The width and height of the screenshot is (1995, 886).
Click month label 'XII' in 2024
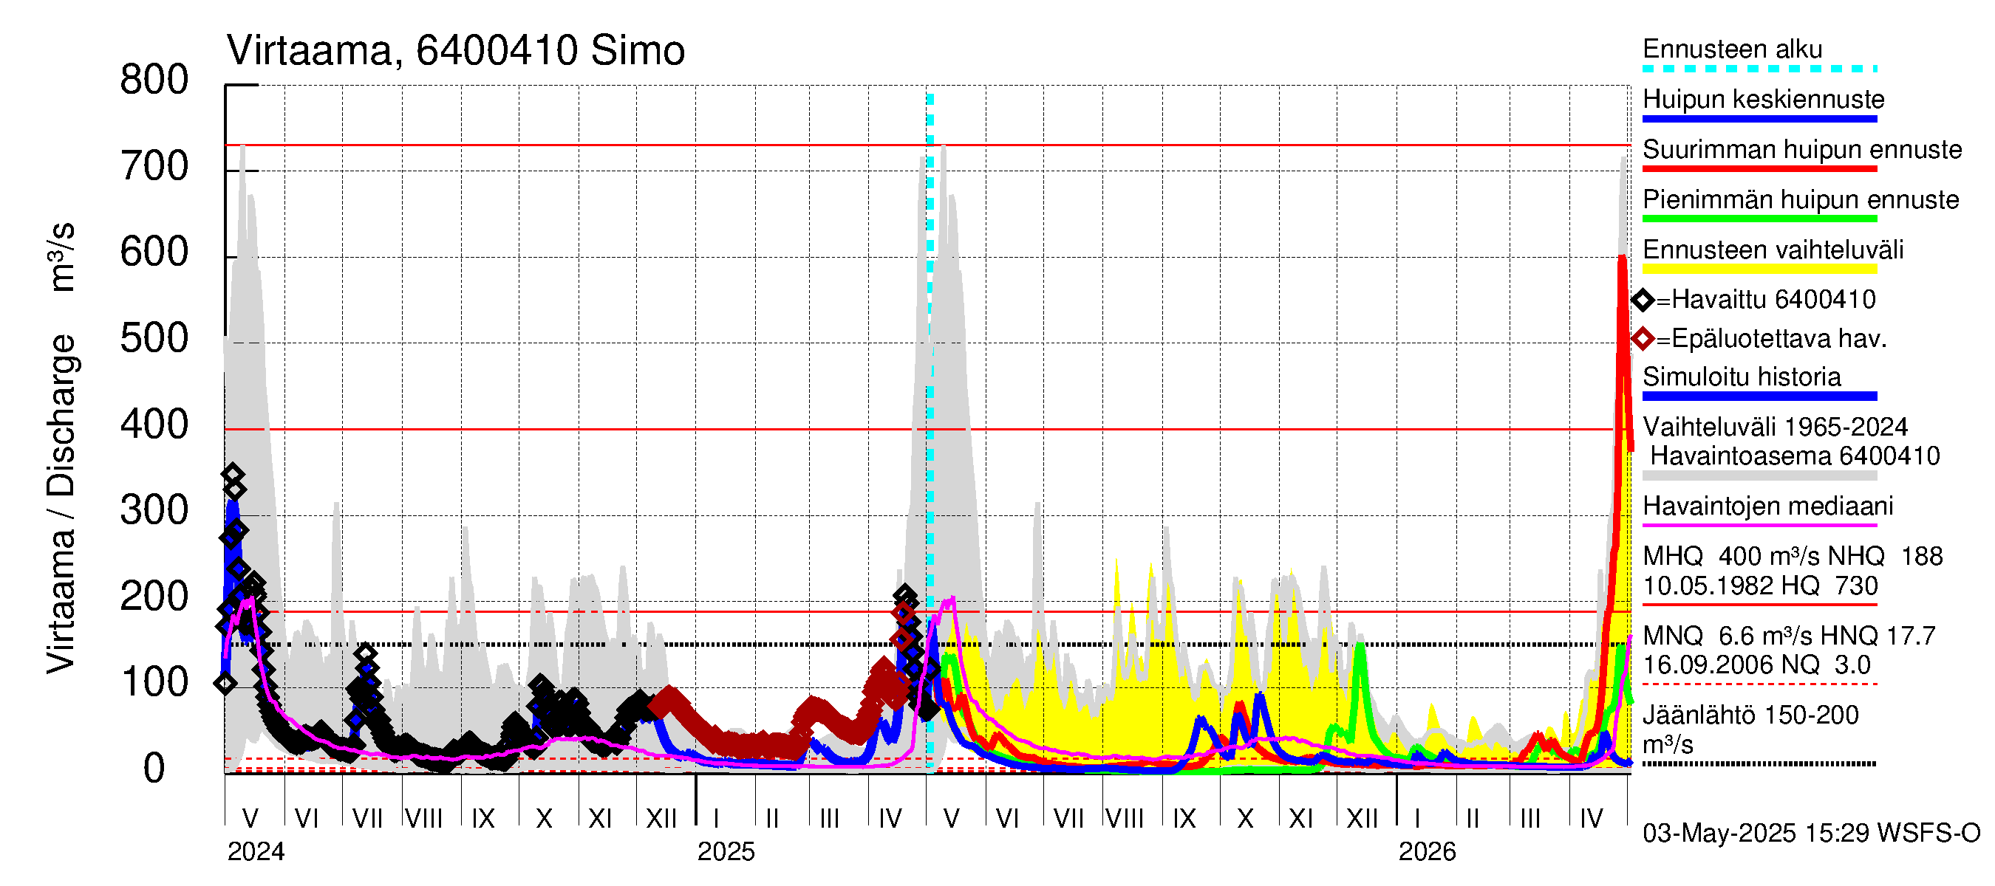pos(661,819)
